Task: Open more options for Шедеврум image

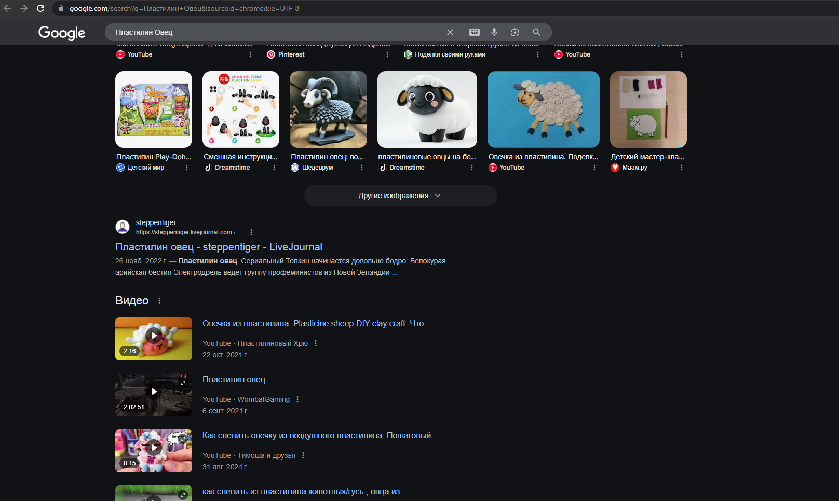Action: pos(362,168)
